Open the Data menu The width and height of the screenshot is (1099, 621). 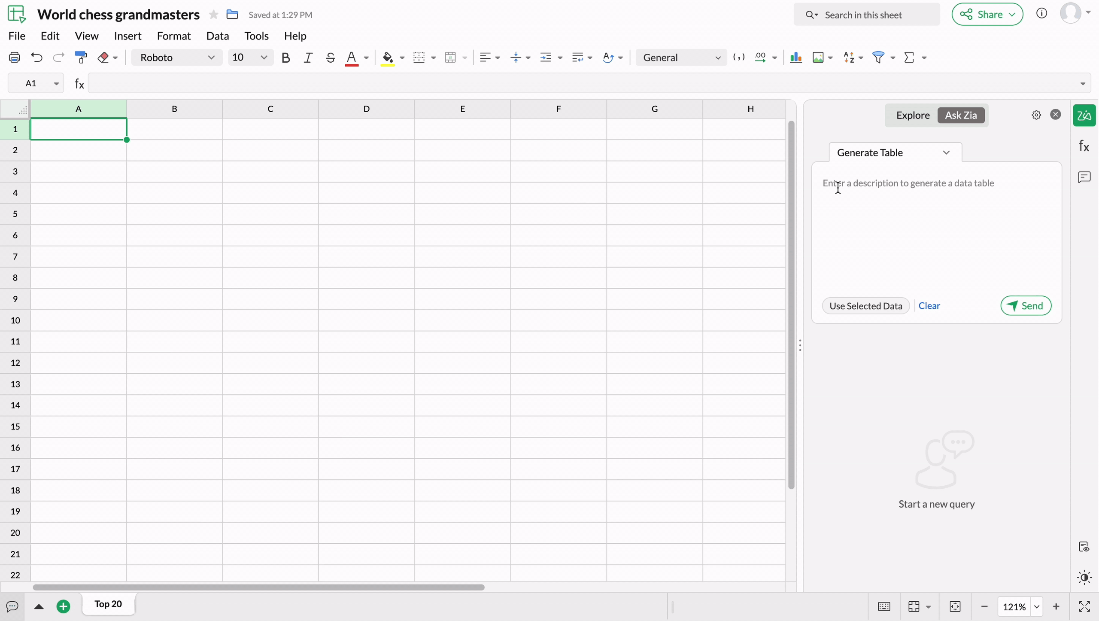[217, 36]
